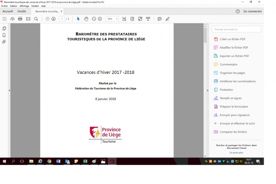This screenshot has width=276, height=184.
Task: Switch to full screen mode icon
Action: [x=140, y=19]
